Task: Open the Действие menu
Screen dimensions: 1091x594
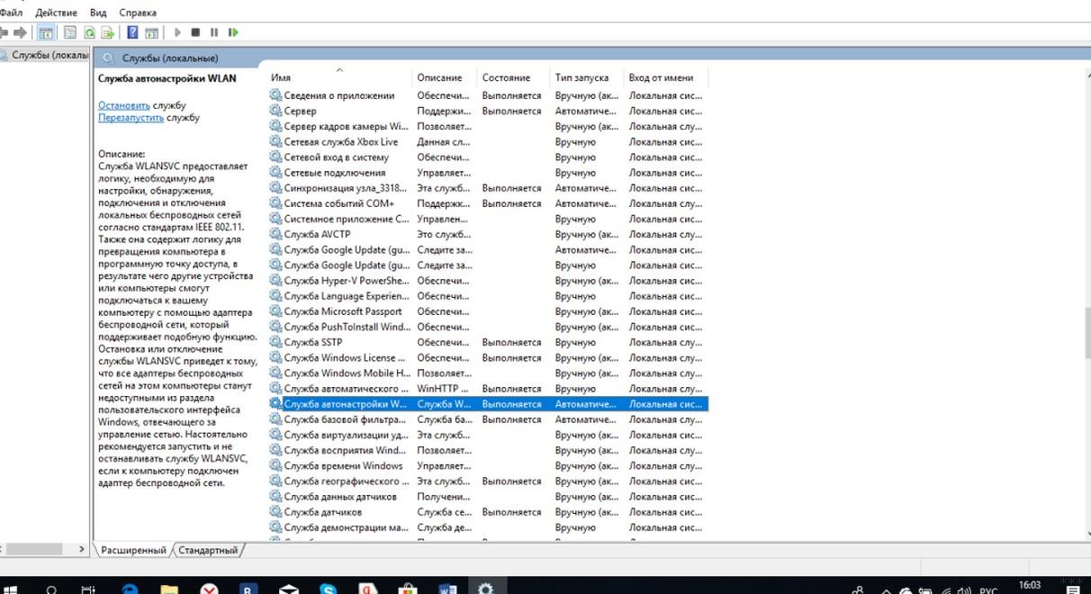Action: tap(56, 13)
